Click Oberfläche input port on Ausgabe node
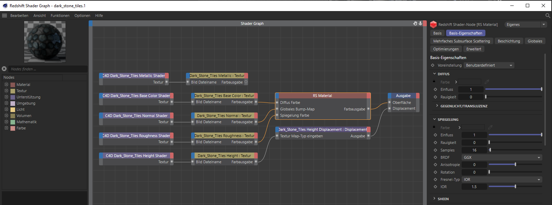Screen dimensions: 552x205 pyautogui.click(x=390, y=102)
